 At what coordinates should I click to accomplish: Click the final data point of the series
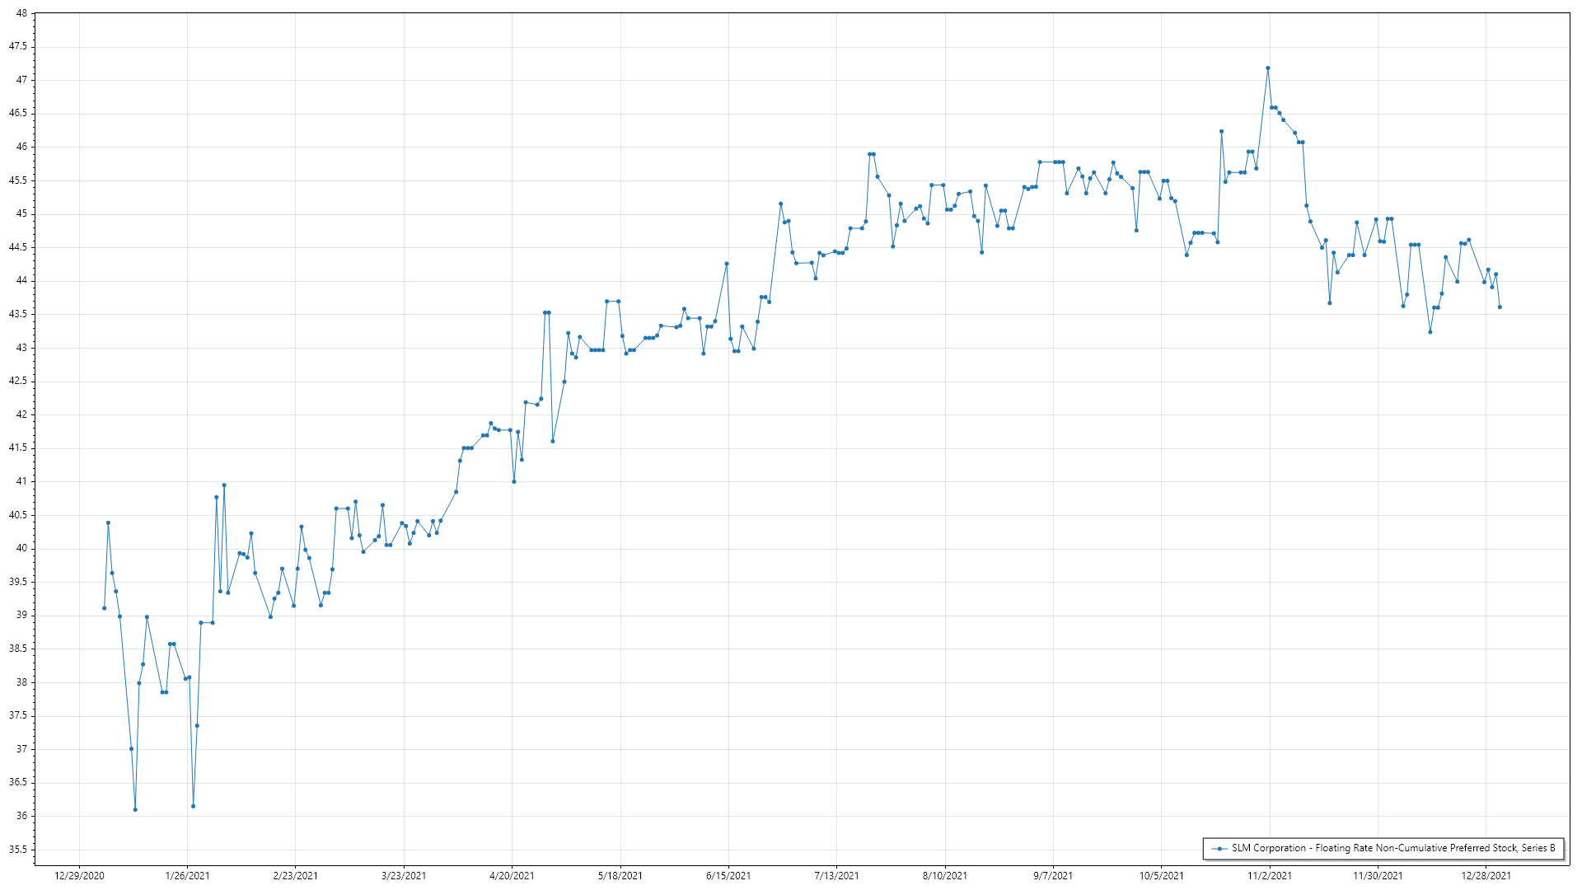[x=1500, y=307]
